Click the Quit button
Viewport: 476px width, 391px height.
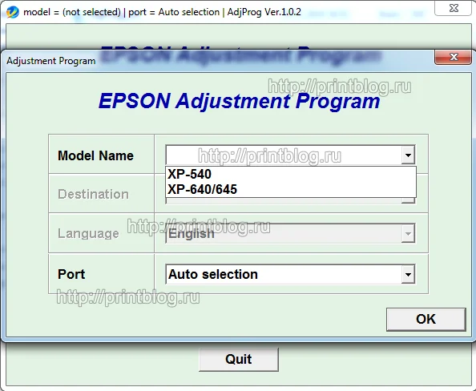(x=239, y=360)
